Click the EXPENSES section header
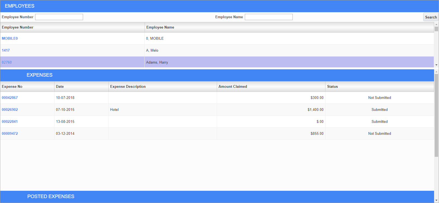This screenshot has height=203, width=439. 217,75
